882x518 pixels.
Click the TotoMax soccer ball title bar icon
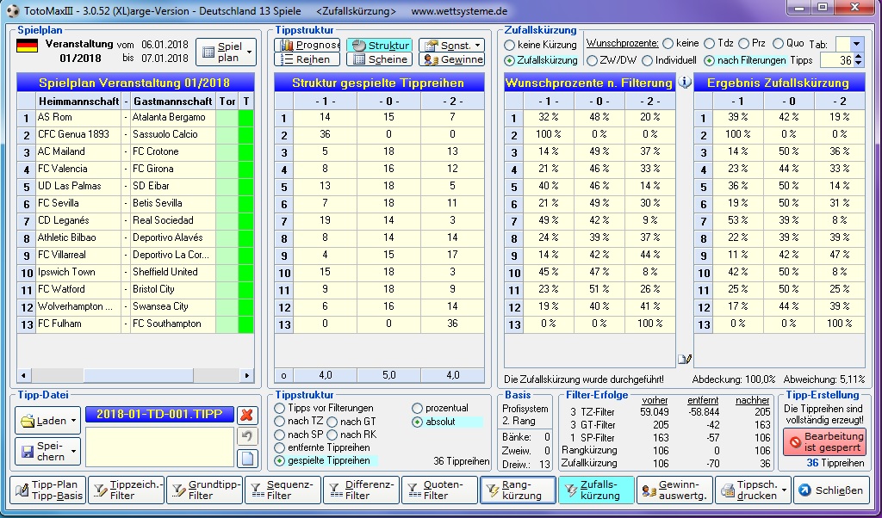pos(12,10)
